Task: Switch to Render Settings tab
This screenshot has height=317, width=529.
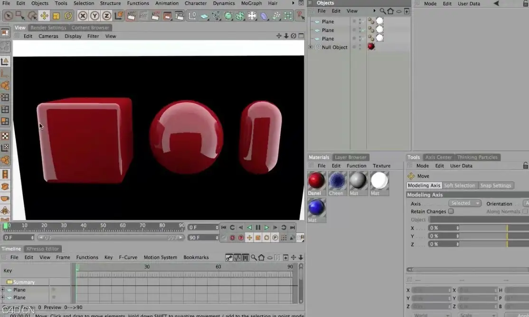Action: [x=48, y=28]
